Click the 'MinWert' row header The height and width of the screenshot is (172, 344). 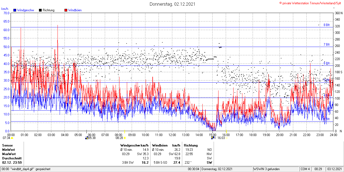click(x=9, y=149)
